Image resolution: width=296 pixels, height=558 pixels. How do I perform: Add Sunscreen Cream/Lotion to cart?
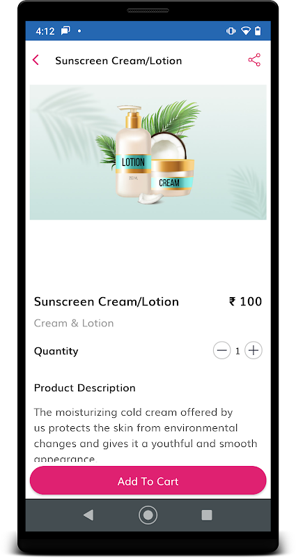pyautogui.click(x=148, y=481)
